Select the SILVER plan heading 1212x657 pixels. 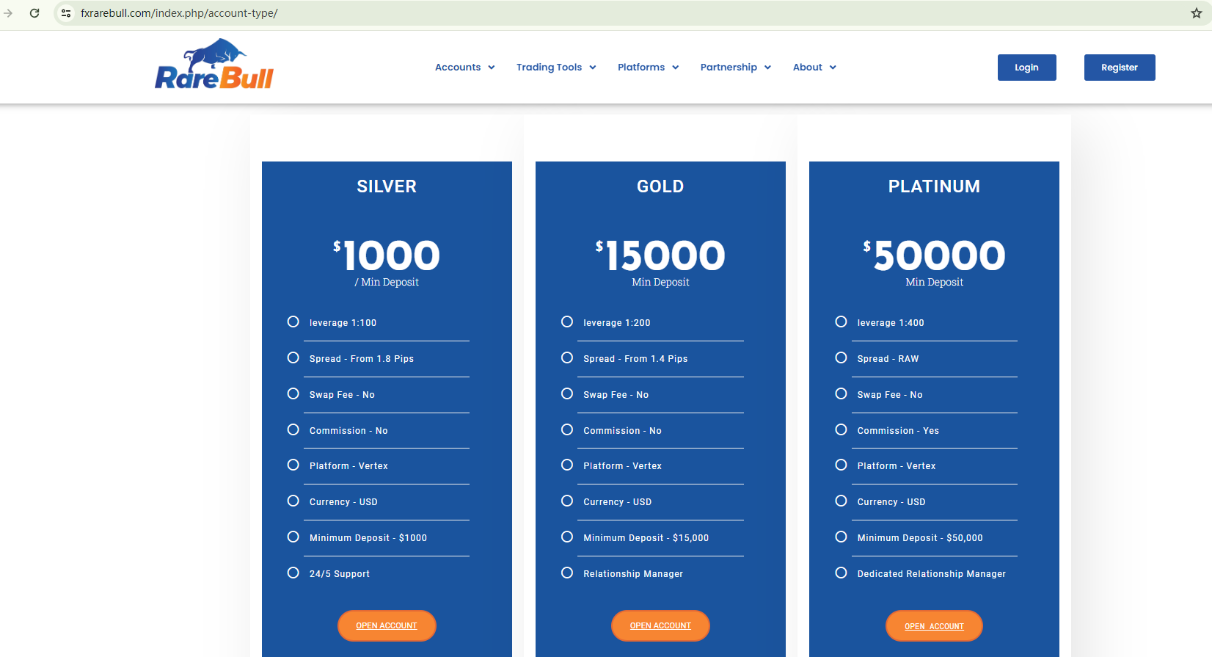387,186
